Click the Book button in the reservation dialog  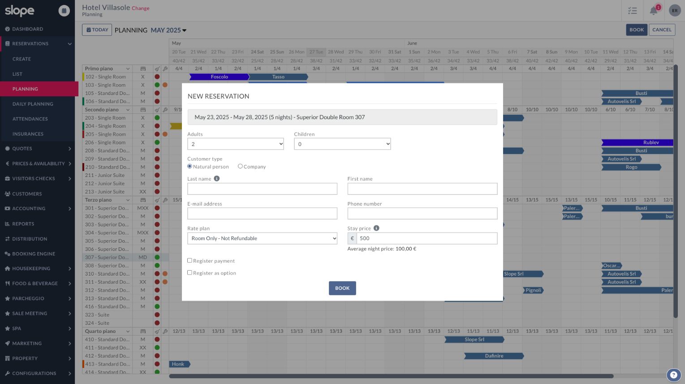[x=342, y=288]
